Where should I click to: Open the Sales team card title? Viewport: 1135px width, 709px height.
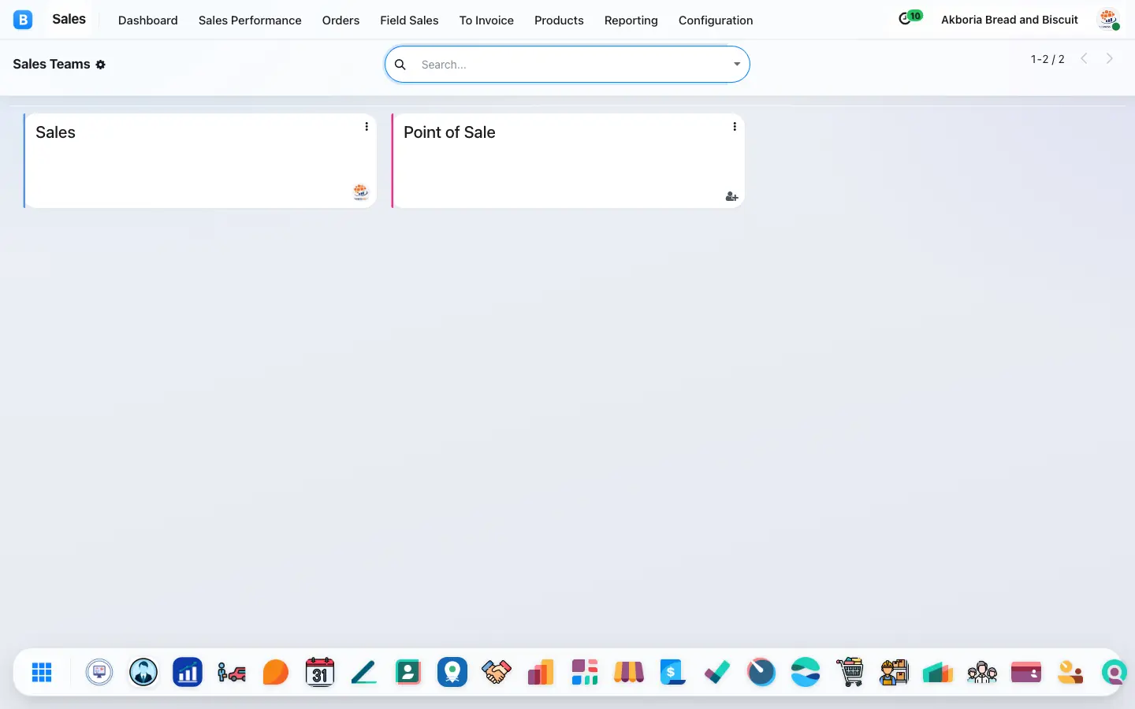click(x=55, y=132)
